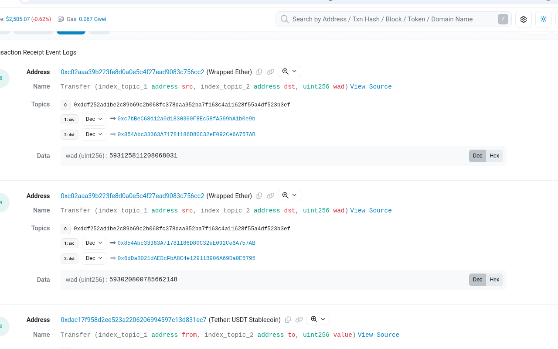The image size is (558, 349).
Task: Open dst address 0x854Abc33363A in first log
Action: point(187,134)
